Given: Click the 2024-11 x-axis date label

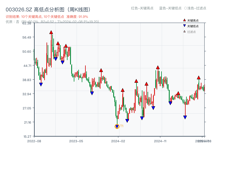Looking at the screenshot, I should [x=160, y=141].
